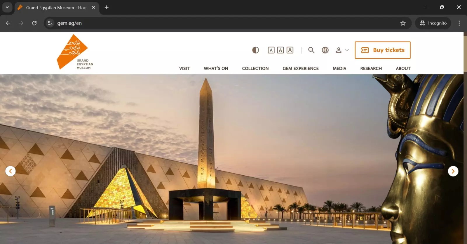Bookmark this page with the star icon

(403, 23)
